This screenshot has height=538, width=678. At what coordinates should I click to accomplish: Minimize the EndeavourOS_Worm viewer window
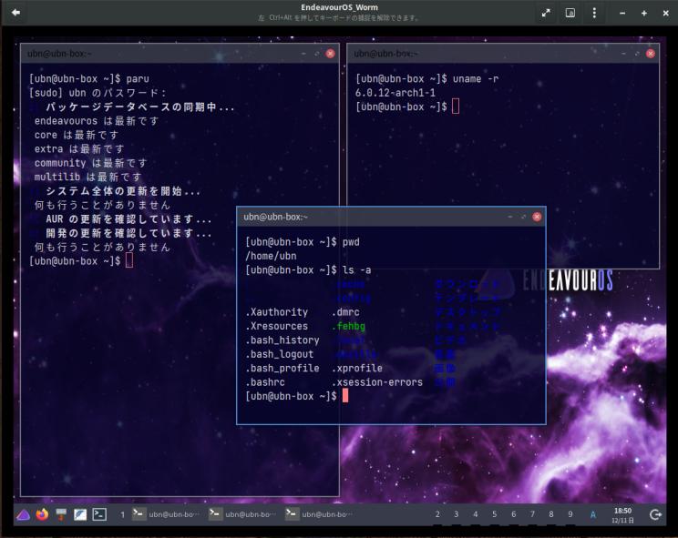(x=622, y=14)
